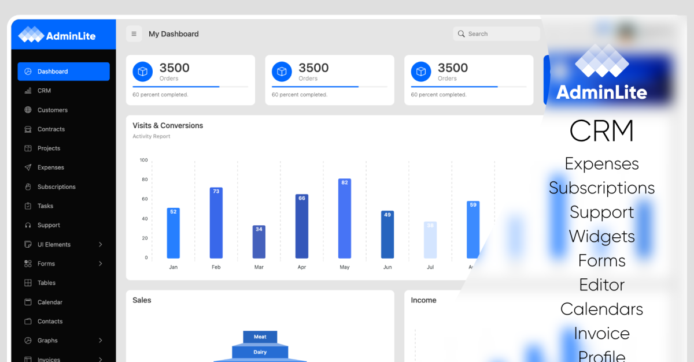
Task: Click the completion progress bar on middle Orders card
Action: tap(330, 86)
